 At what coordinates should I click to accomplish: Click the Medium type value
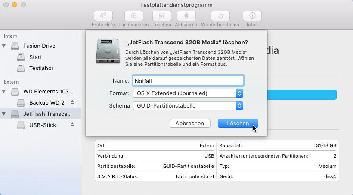click(327, 167)
